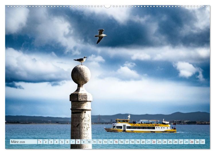Select day 18 in the calendar strip
Image resolution: width=215 pixels, height=154 pixels.
[x=132, y=142]
